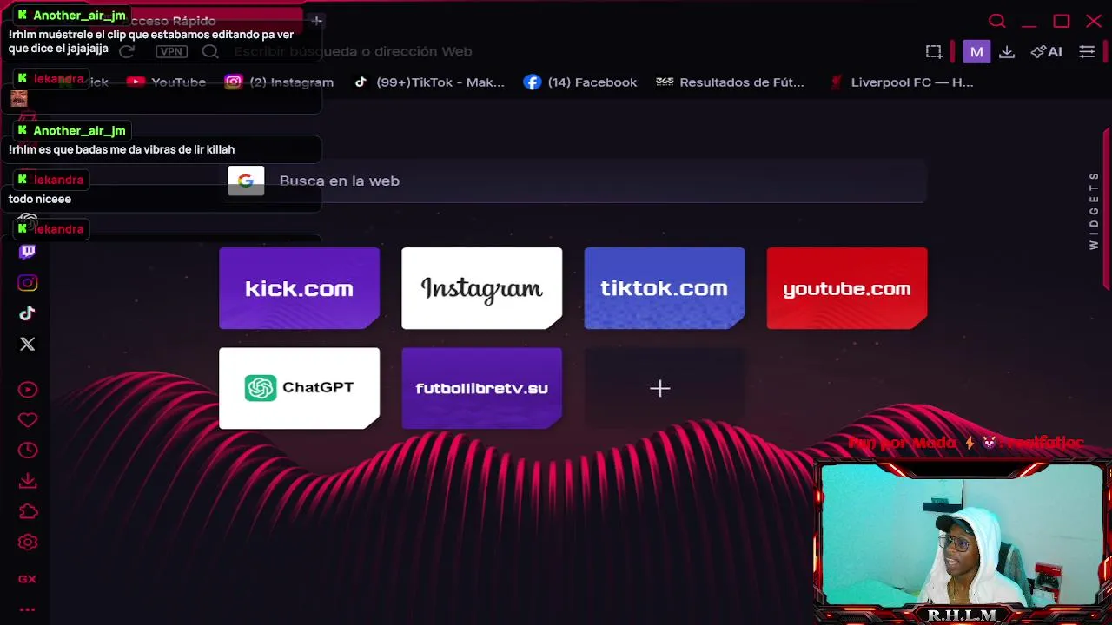Open the Liverpool FC bookmark
Viewport: 1112px width, 625px height.
pyautogui.click(x=900, y=82)
